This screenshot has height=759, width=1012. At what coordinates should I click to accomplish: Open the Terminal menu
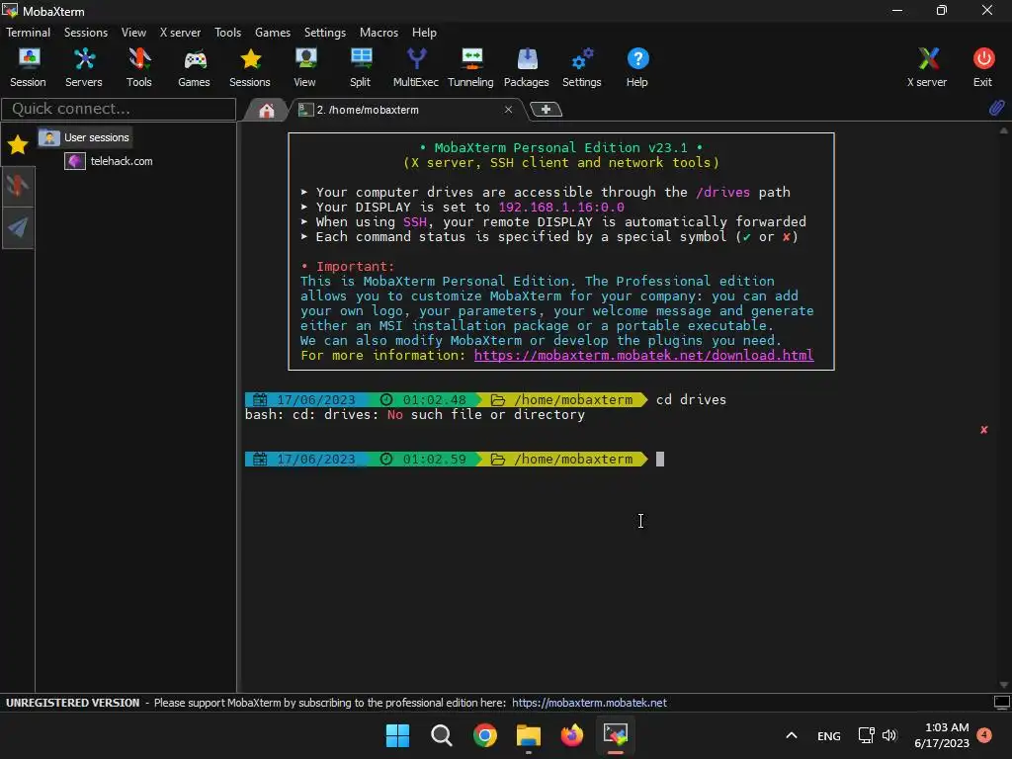[x=28, y=33]
